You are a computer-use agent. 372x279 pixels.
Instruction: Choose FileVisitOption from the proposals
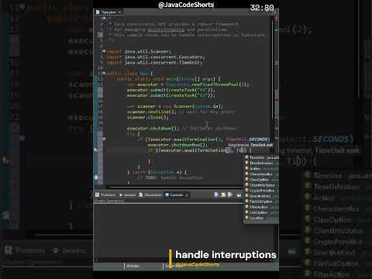[x=261, y=201]
